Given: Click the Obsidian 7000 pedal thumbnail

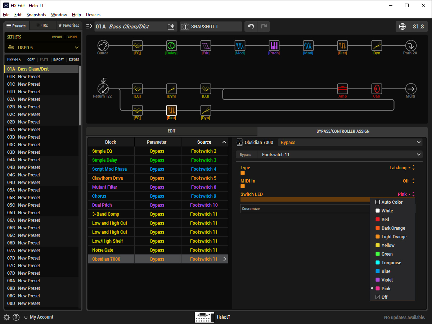Looking at the screenshot, I should (x=239, y=143).
